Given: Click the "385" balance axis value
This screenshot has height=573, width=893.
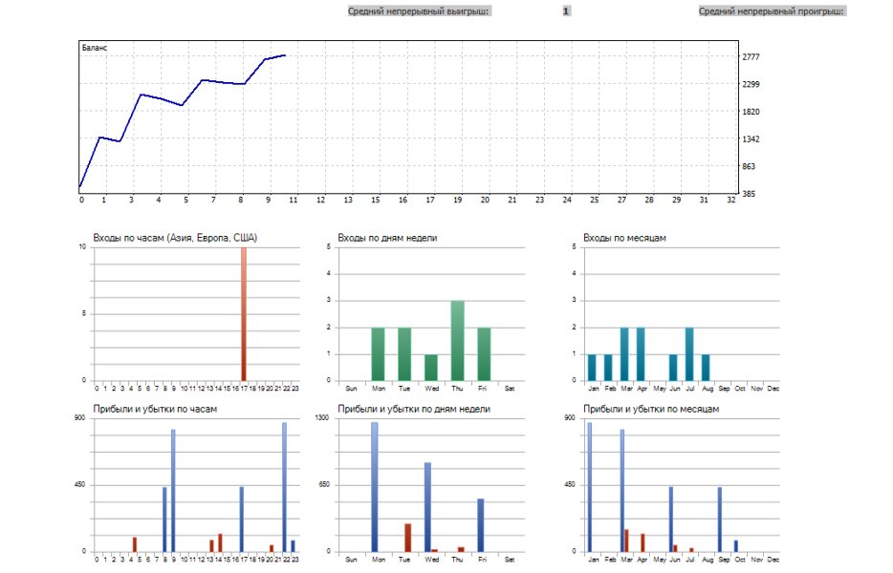Looking at the screenshot, I should (749, 194).
